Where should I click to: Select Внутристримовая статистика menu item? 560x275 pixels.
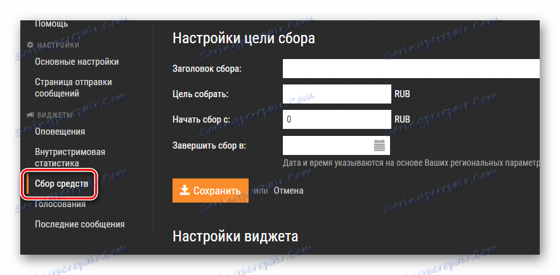[x=70, y=158]
